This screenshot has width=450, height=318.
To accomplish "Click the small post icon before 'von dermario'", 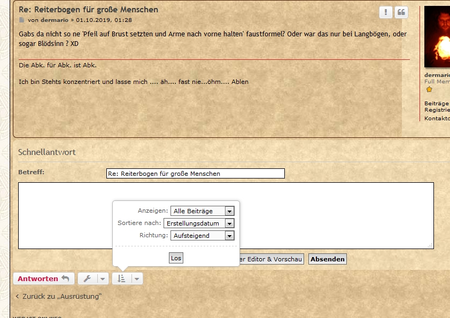I will click(x=22, y=20).
